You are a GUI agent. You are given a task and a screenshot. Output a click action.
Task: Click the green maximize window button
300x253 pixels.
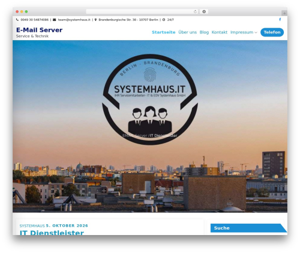[26, 12]
